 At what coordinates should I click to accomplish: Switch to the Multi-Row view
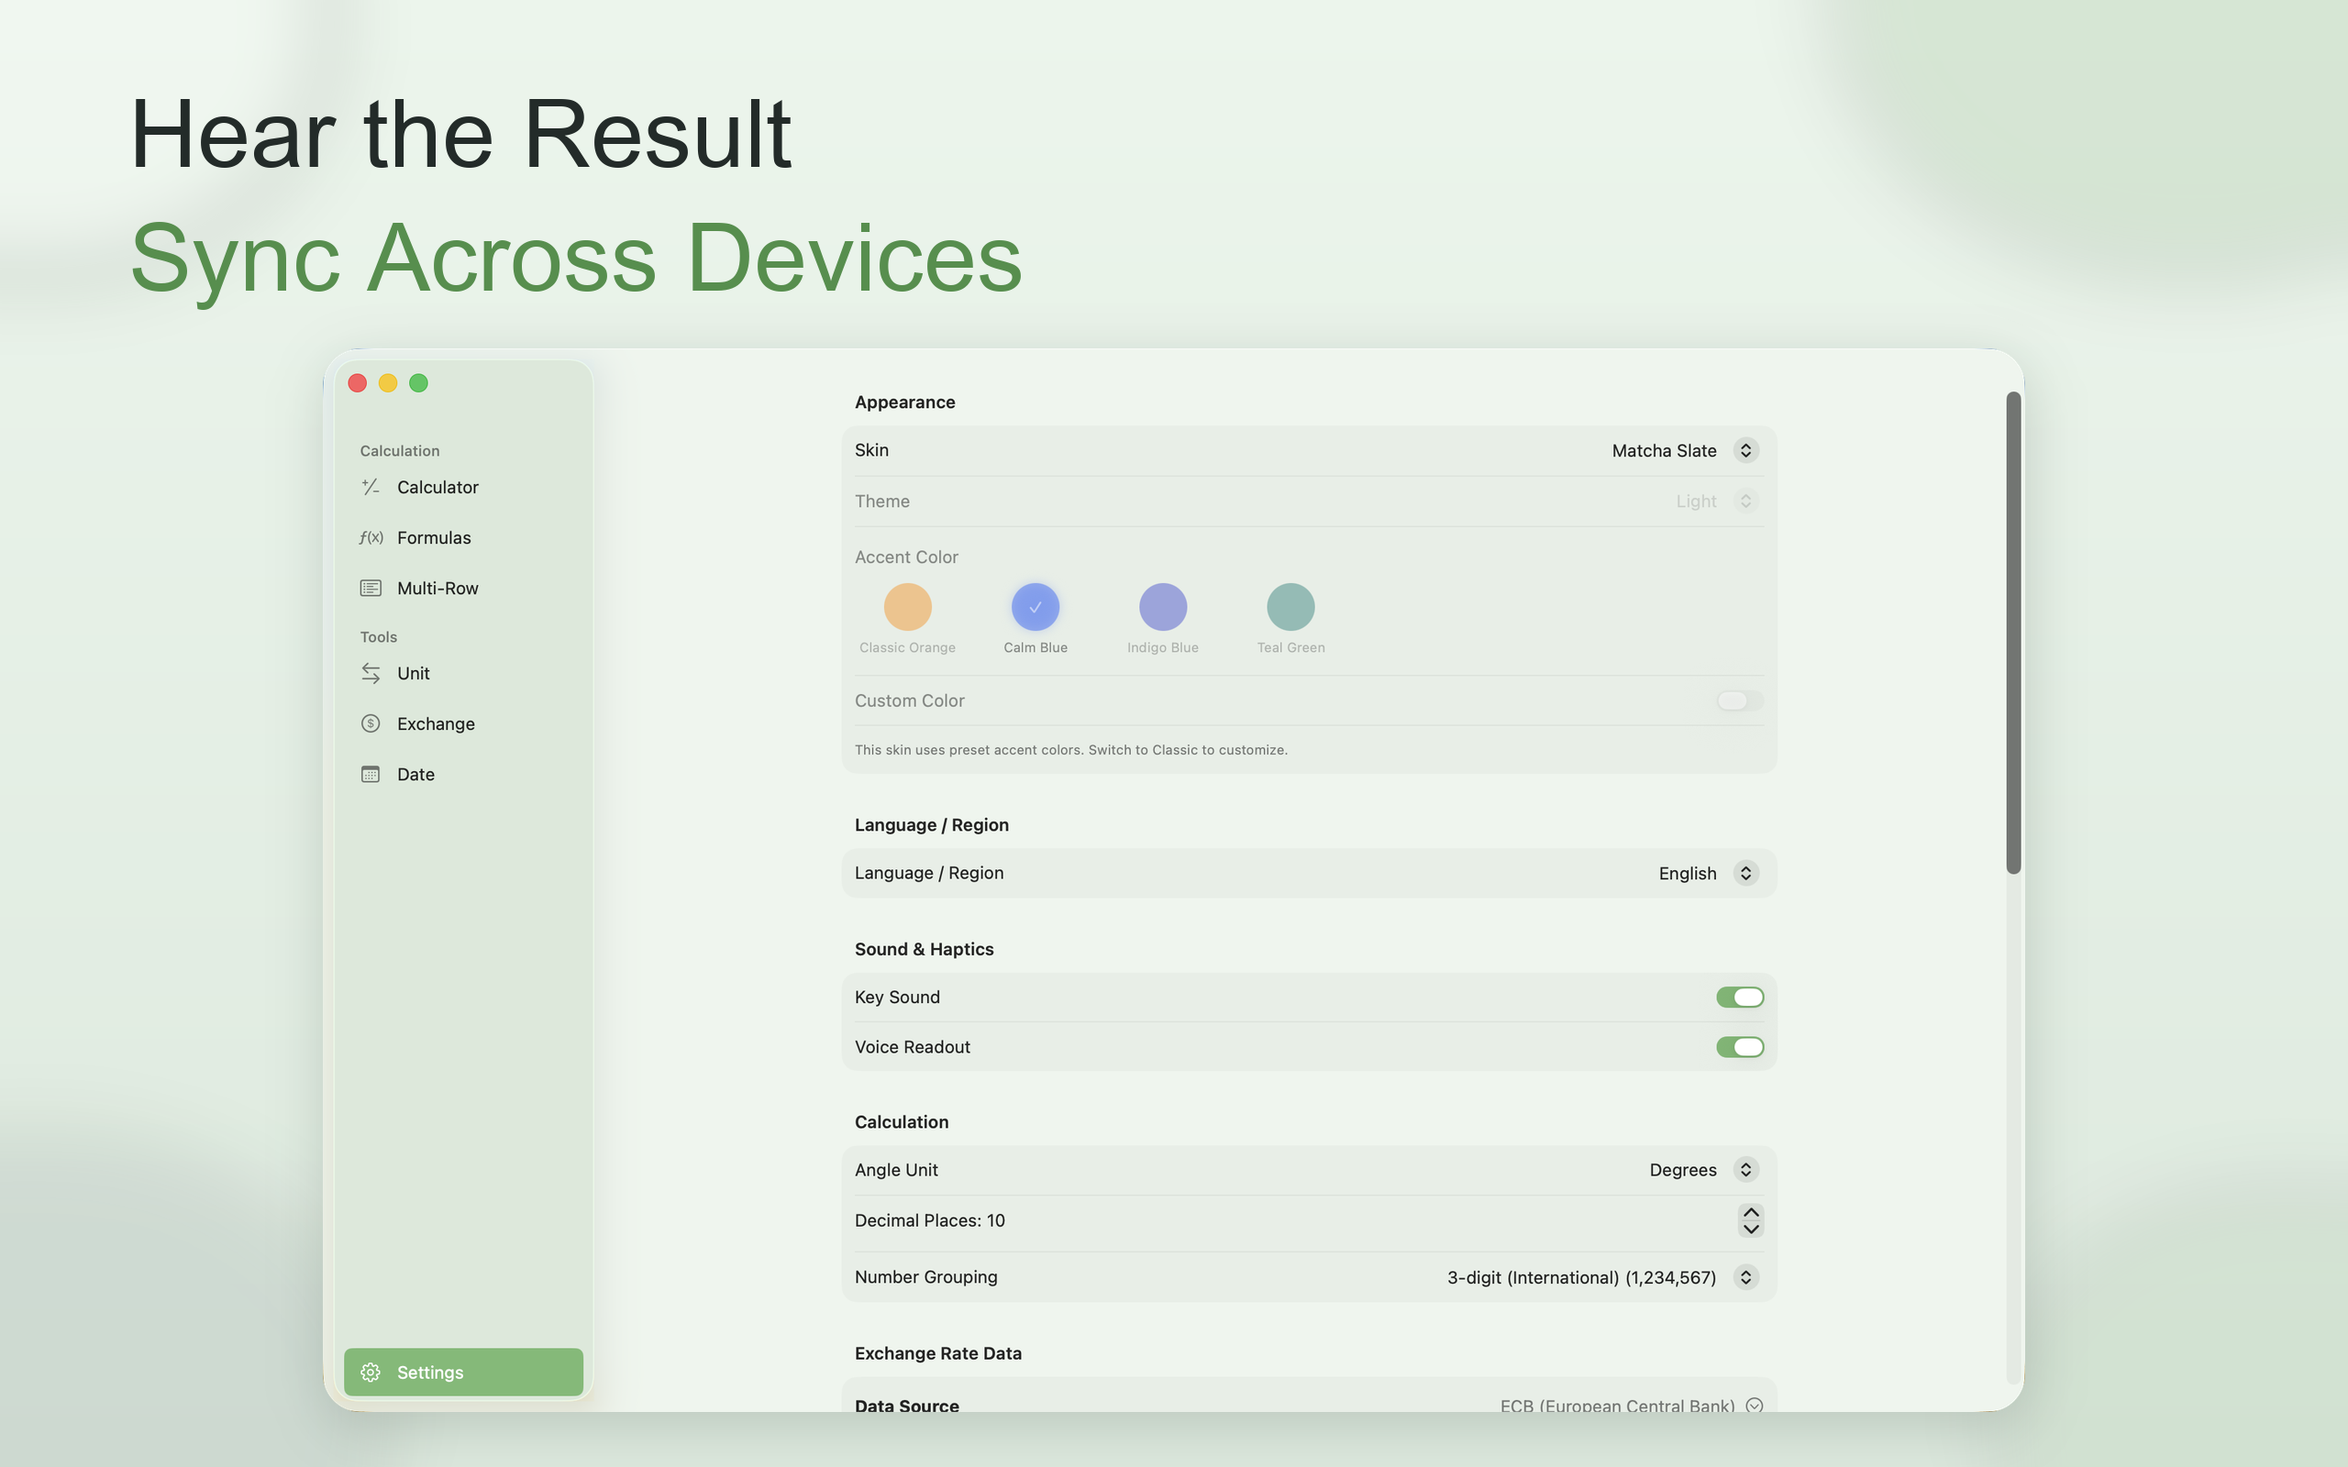coord(463,588)
